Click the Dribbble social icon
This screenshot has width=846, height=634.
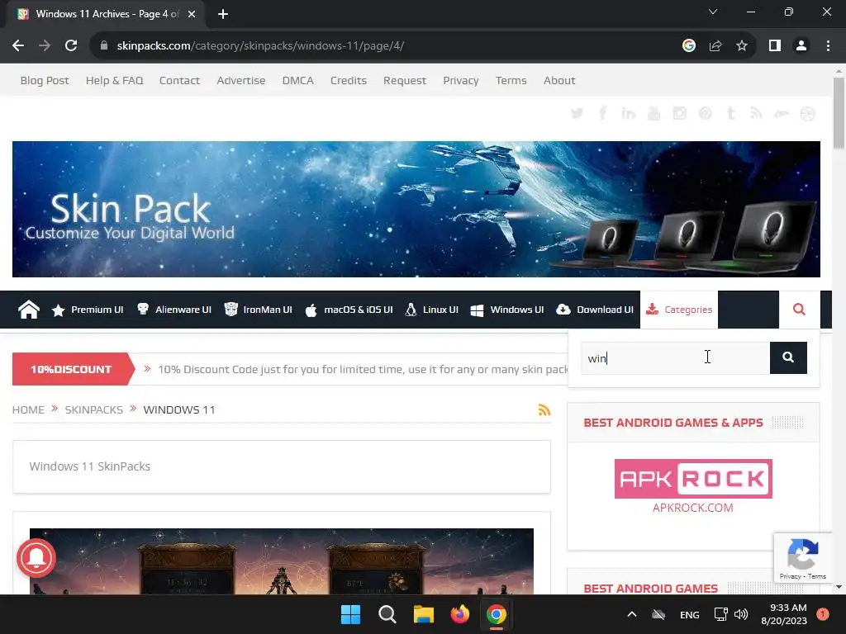coord(808,114)
